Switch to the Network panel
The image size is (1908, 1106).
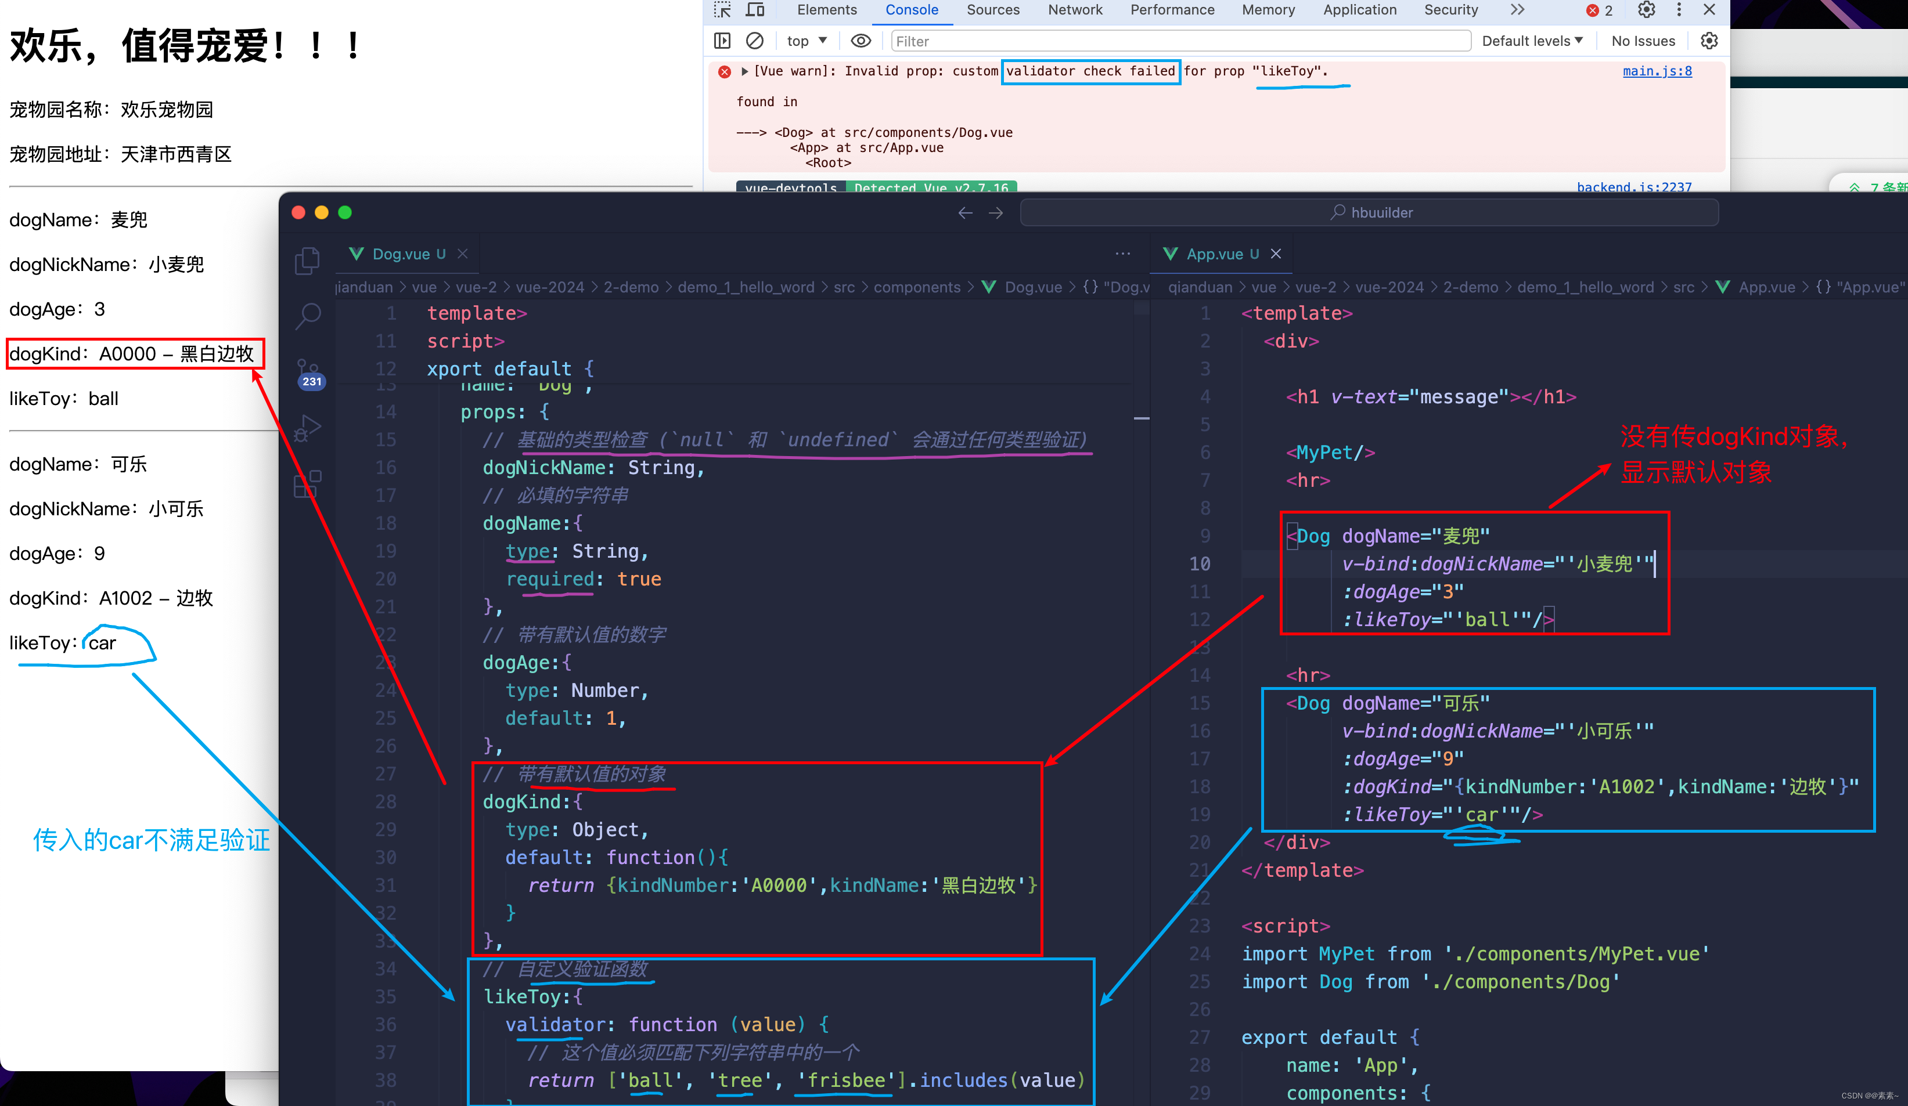pos(1074,10)
